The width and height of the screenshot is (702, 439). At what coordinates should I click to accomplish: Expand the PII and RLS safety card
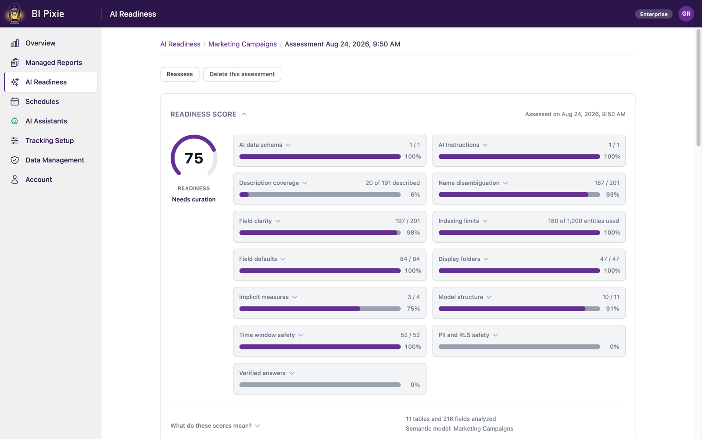[495, 335]
